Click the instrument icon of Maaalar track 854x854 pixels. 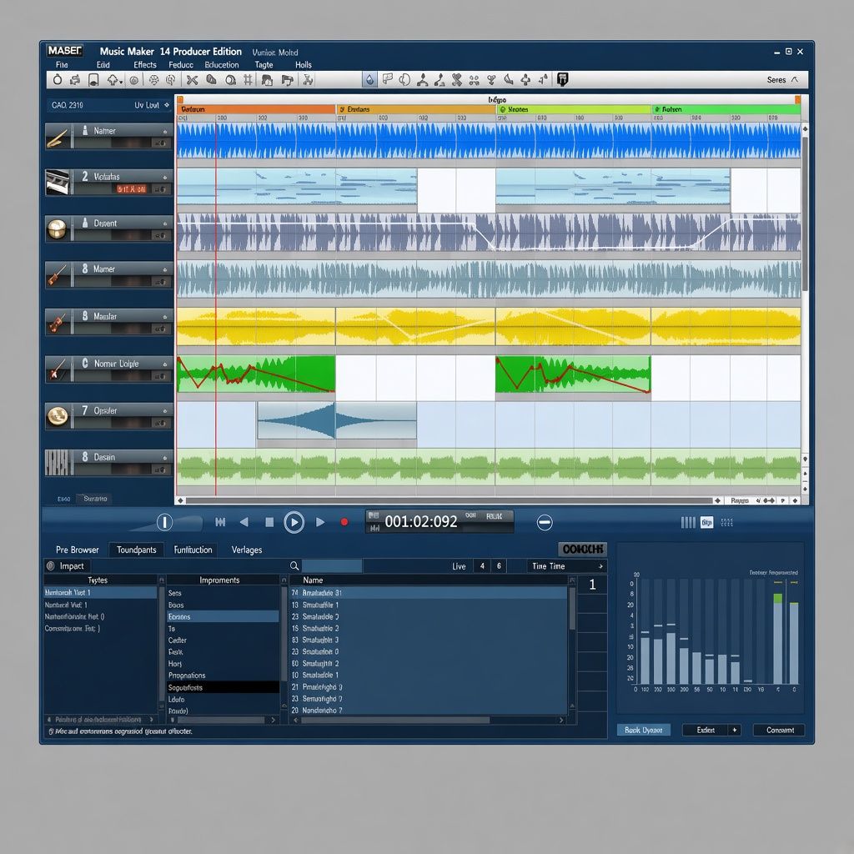[x=58, y=322]
